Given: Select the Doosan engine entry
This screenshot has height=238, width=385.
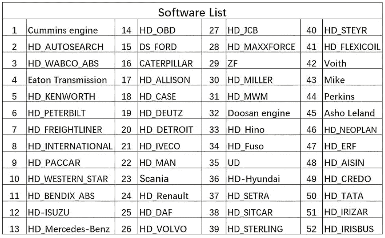Looking at the screenshot, I should point(259,113).
